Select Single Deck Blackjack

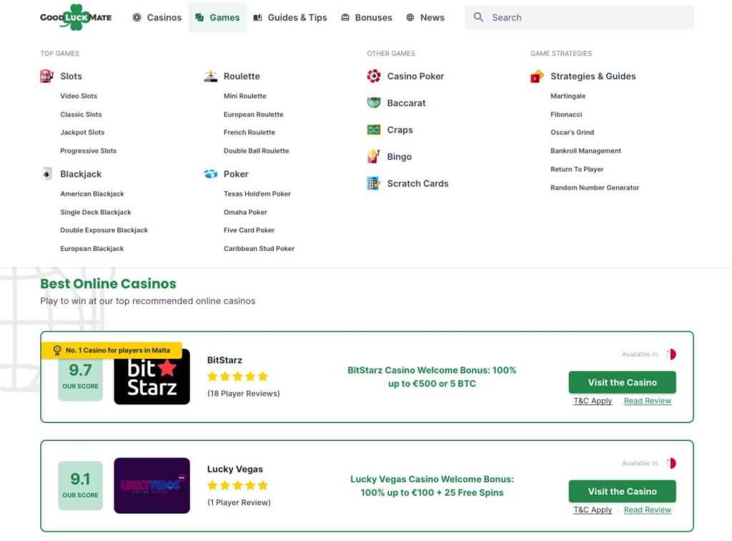96,212
